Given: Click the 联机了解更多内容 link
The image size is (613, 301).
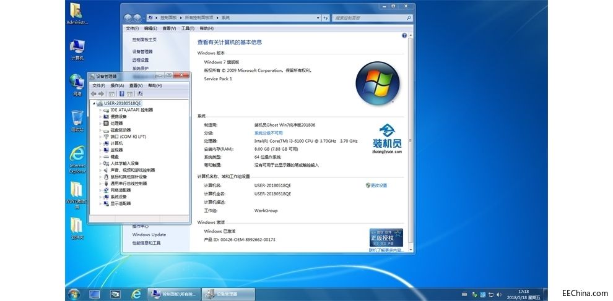Looking at the screenshot, I should (x=386, y=250).
